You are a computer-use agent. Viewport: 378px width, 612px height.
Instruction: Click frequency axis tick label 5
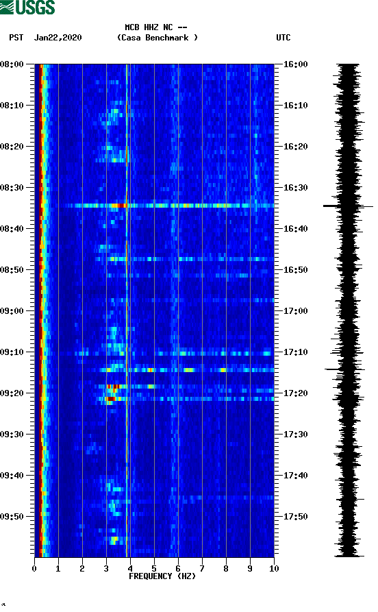coord(154,569)
